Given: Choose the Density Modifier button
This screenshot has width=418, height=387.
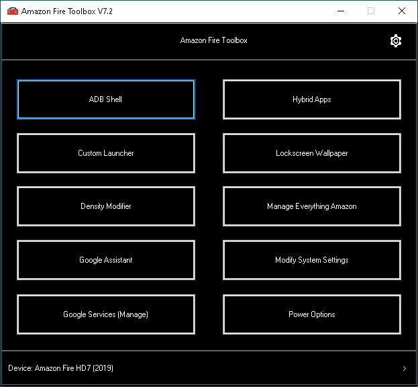Looking at the screenshot, I should tap(106, 206).
